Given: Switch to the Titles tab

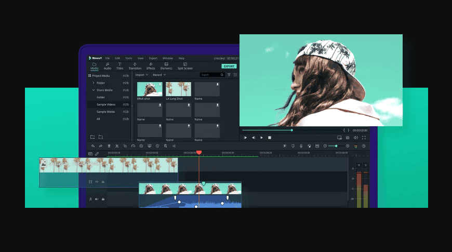Looking at the screenshot, I should point(120,66).
